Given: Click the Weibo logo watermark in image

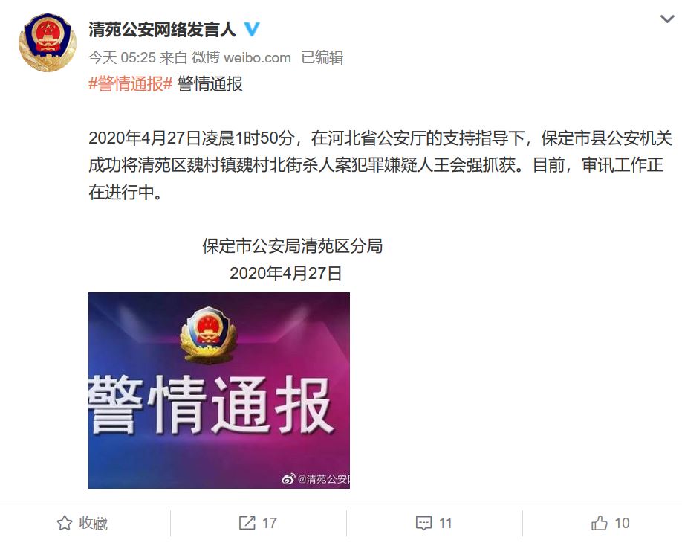Looking at the screenshot, I should pos(288,479).
